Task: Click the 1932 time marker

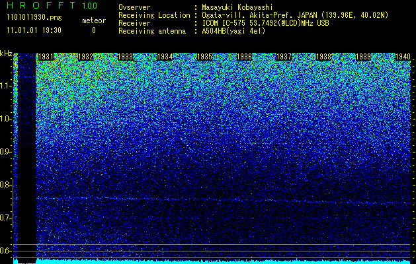Action: coord(85,57)
